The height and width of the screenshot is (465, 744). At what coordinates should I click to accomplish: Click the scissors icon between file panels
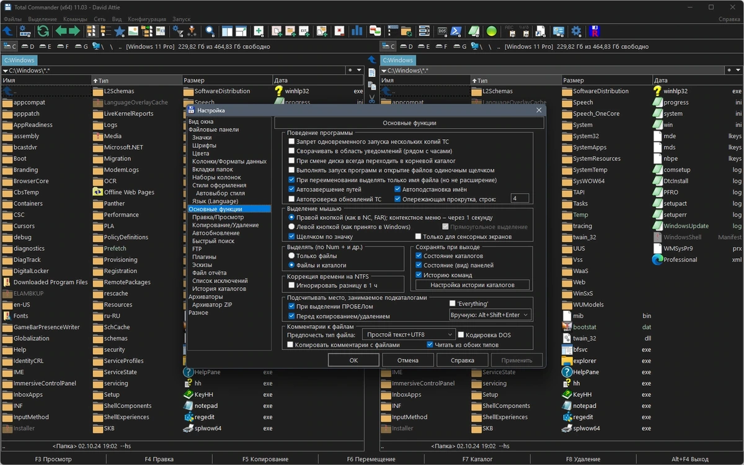pyautogui.click(x=371, y=98)
